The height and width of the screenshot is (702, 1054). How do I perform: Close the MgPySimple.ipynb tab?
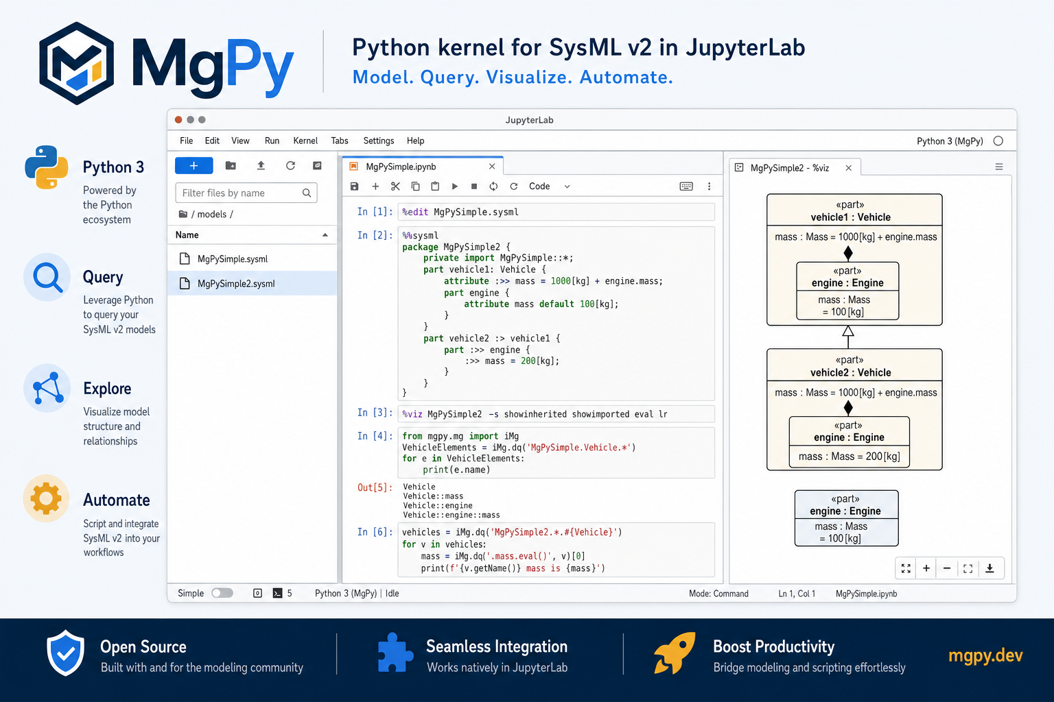coord(492,167)
